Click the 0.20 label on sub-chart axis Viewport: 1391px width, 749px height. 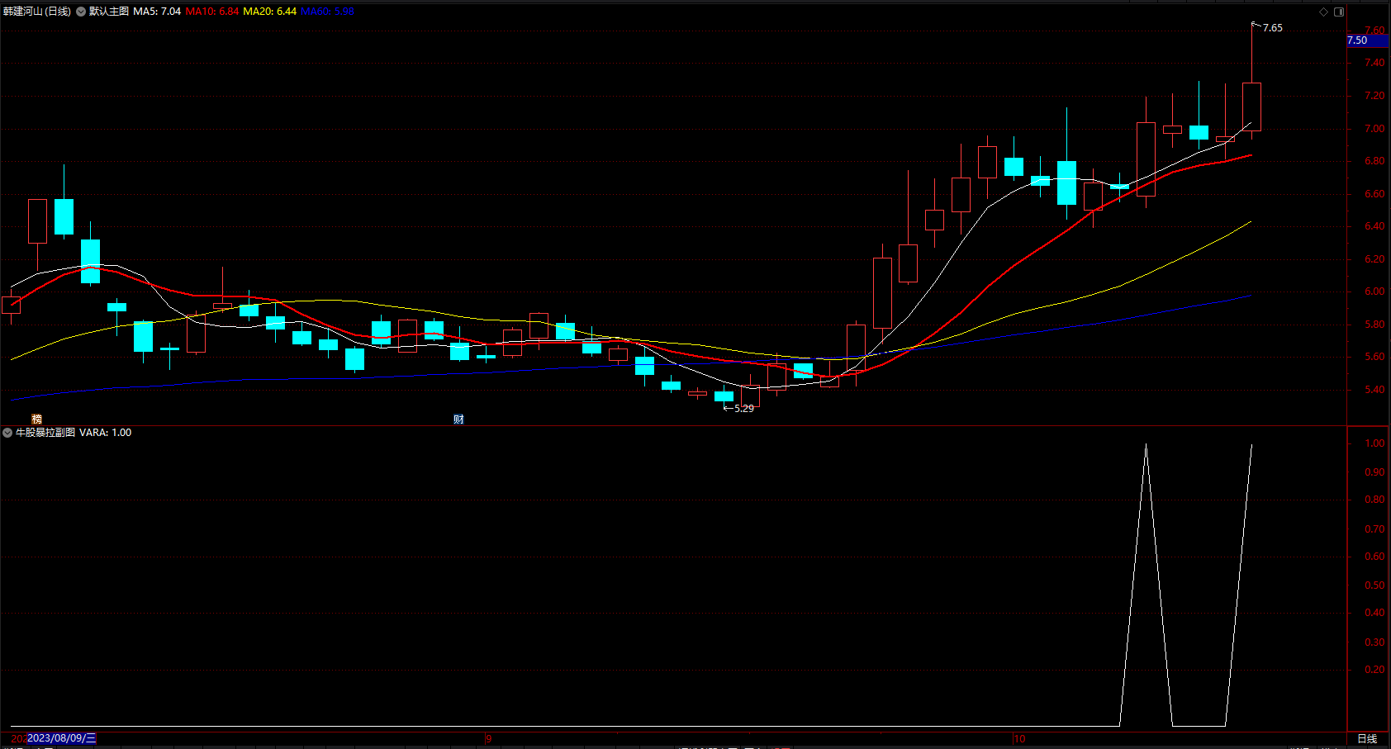[1374, 670]
